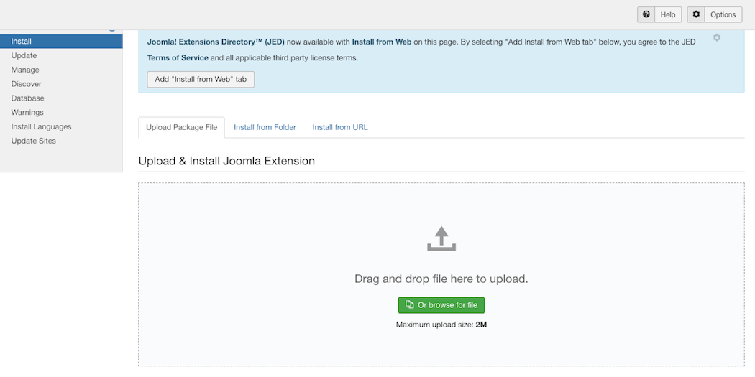Click the gear icon in the JED notice
Screen dimensions: 755x377
click(x=717, y=37)
